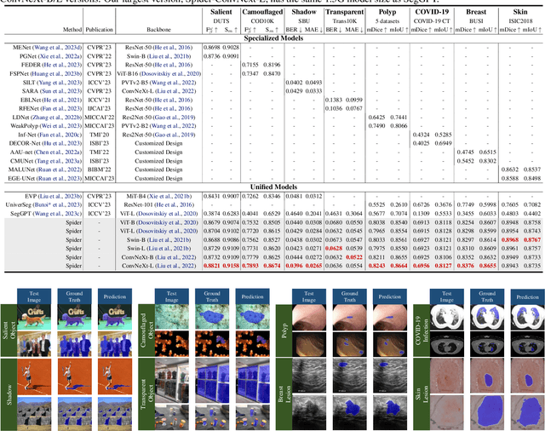Image resolution: width=545 pixels, height=431 pixels.
Task: Follow the Liu et al., 2023b citation for EVP
Action: click(x=60, y=197)
